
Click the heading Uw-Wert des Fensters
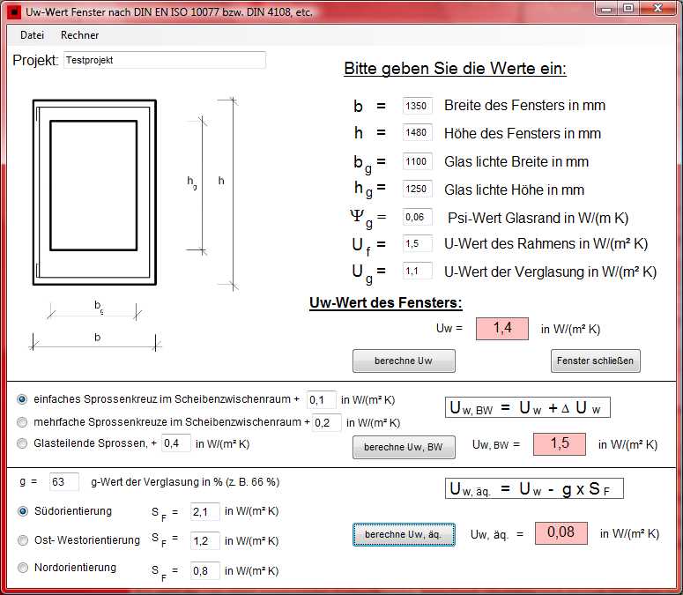click(386, 302)
